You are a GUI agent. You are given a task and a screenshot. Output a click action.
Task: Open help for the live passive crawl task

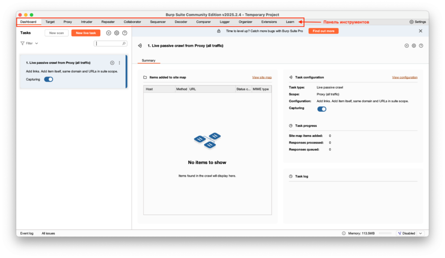point(421,46)
